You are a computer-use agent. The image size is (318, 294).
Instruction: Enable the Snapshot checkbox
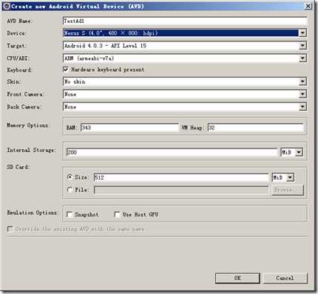[x=70, y=215]
